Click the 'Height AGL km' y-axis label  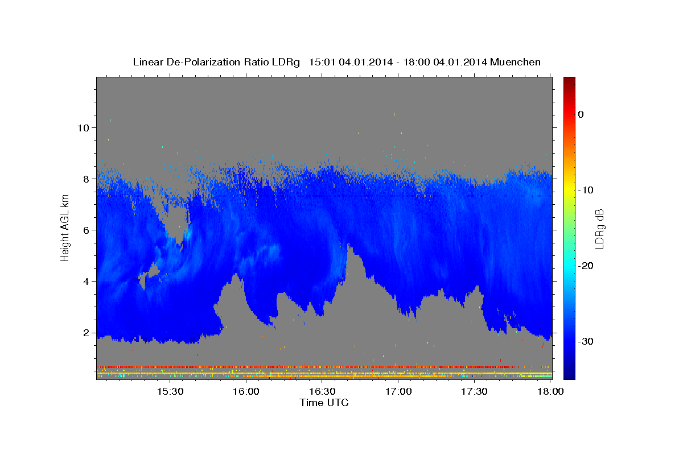pos(65,227)
